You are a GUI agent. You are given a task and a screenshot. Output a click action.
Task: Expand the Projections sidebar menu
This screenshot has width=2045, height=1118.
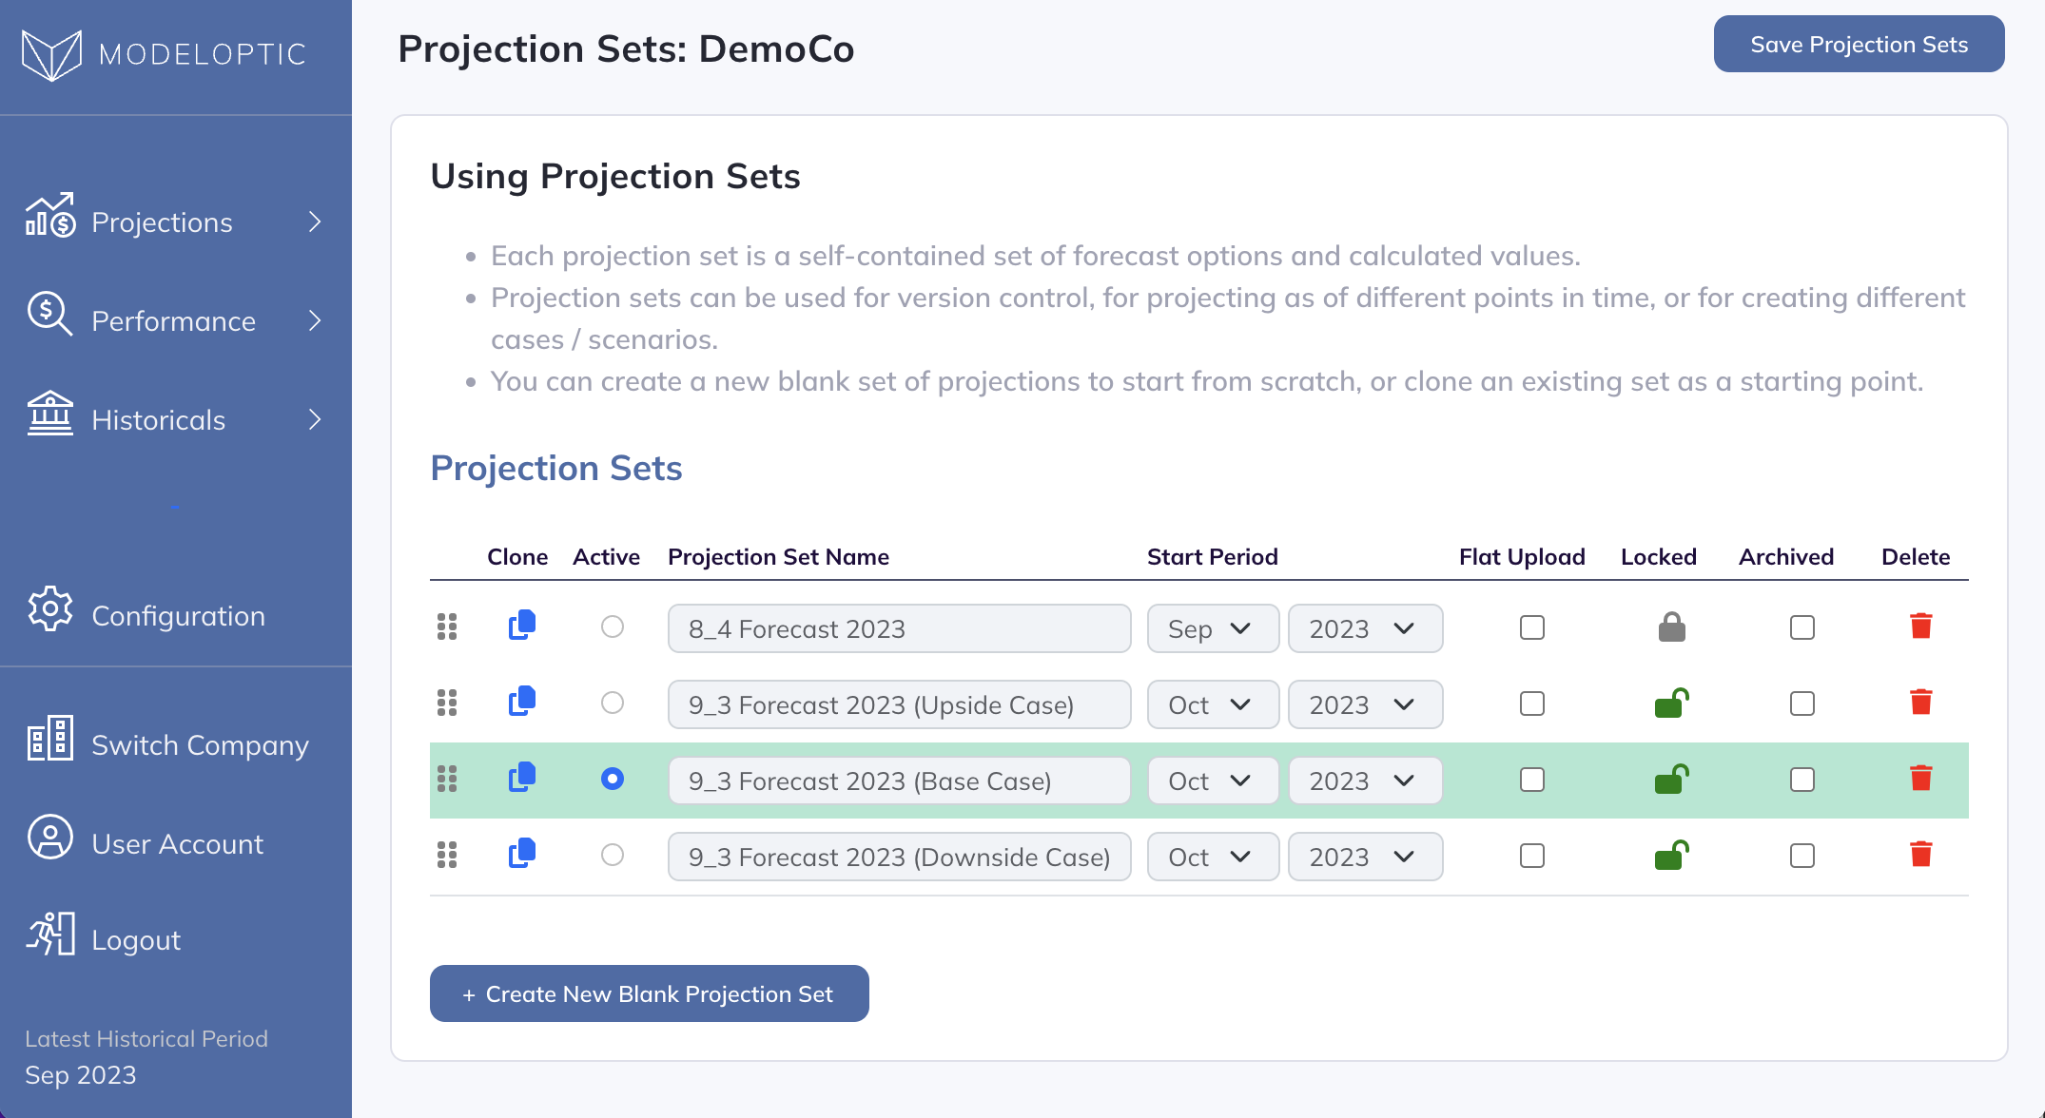tap(175, 222)
